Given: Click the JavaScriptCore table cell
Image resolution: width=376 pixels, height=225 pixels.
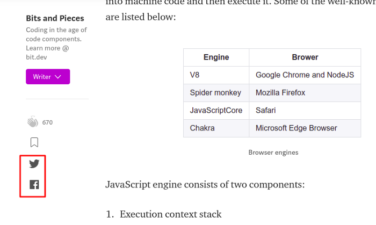Looking at the screenshot, I should pyautogui.click(x=216, y=111).
